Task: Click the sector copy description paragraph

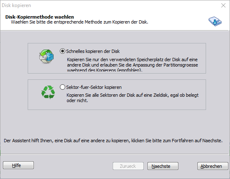Action: pos(133,98)
